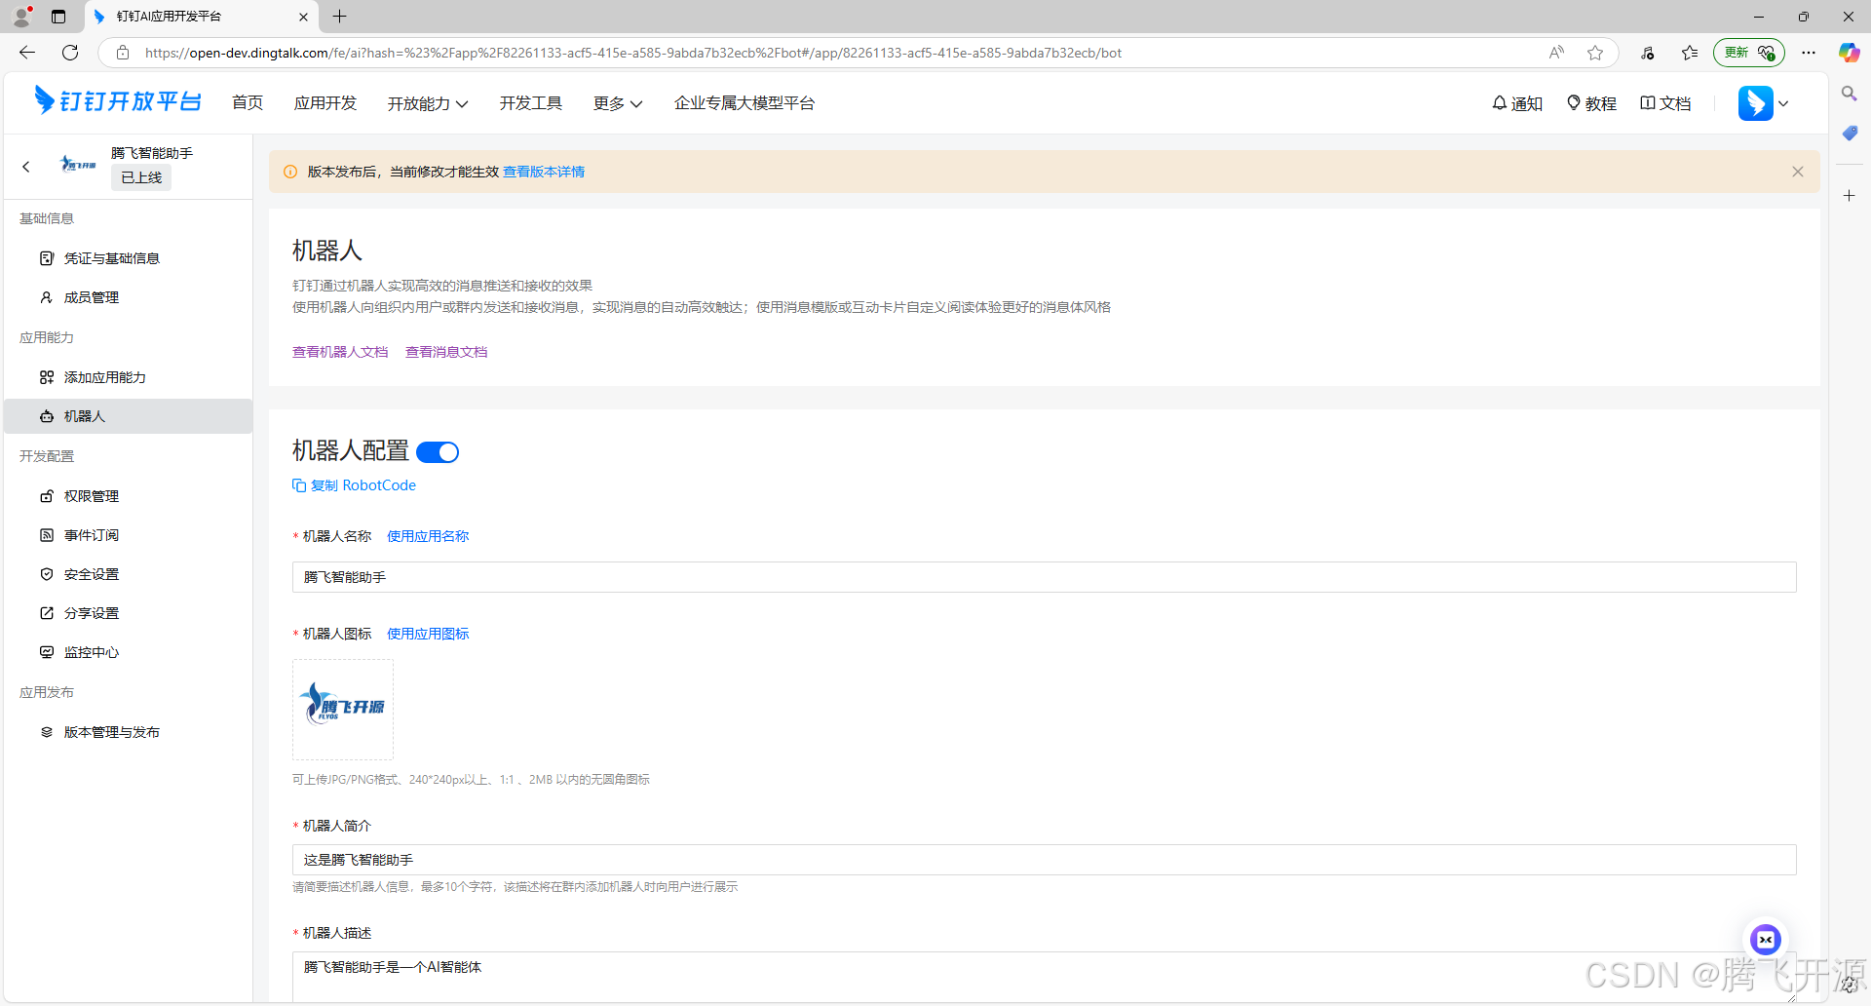The width and height of the screenshot is (1871, 1006).
Task: Click the 已上线 status badge
Action: (141, 177)
